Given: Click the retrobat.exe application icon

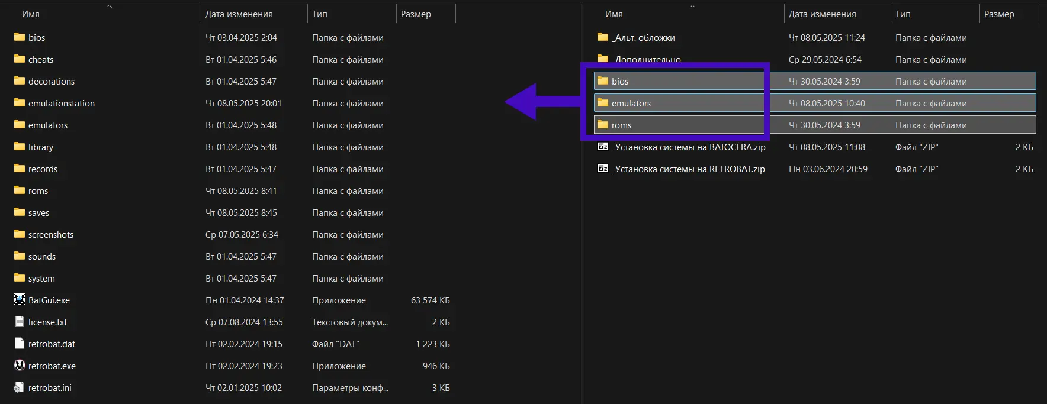Looking at the screenshot, I should 20,366.
